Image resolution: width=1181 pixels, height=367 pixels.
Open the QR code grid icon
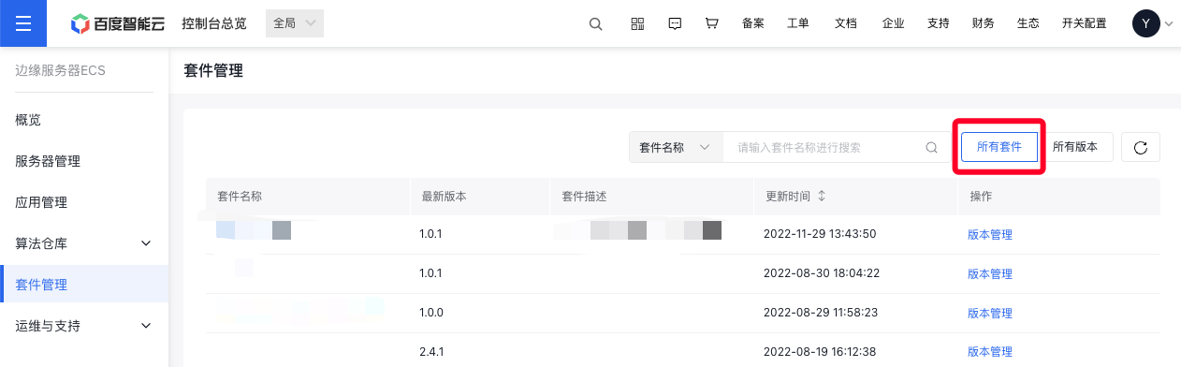[637, 24]
